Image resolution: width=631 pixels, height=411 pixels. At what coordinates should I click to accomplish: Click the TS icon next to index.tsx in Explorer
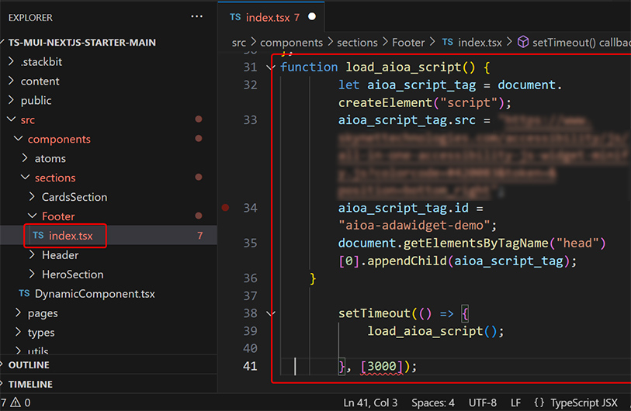click(x=37, y=236)
